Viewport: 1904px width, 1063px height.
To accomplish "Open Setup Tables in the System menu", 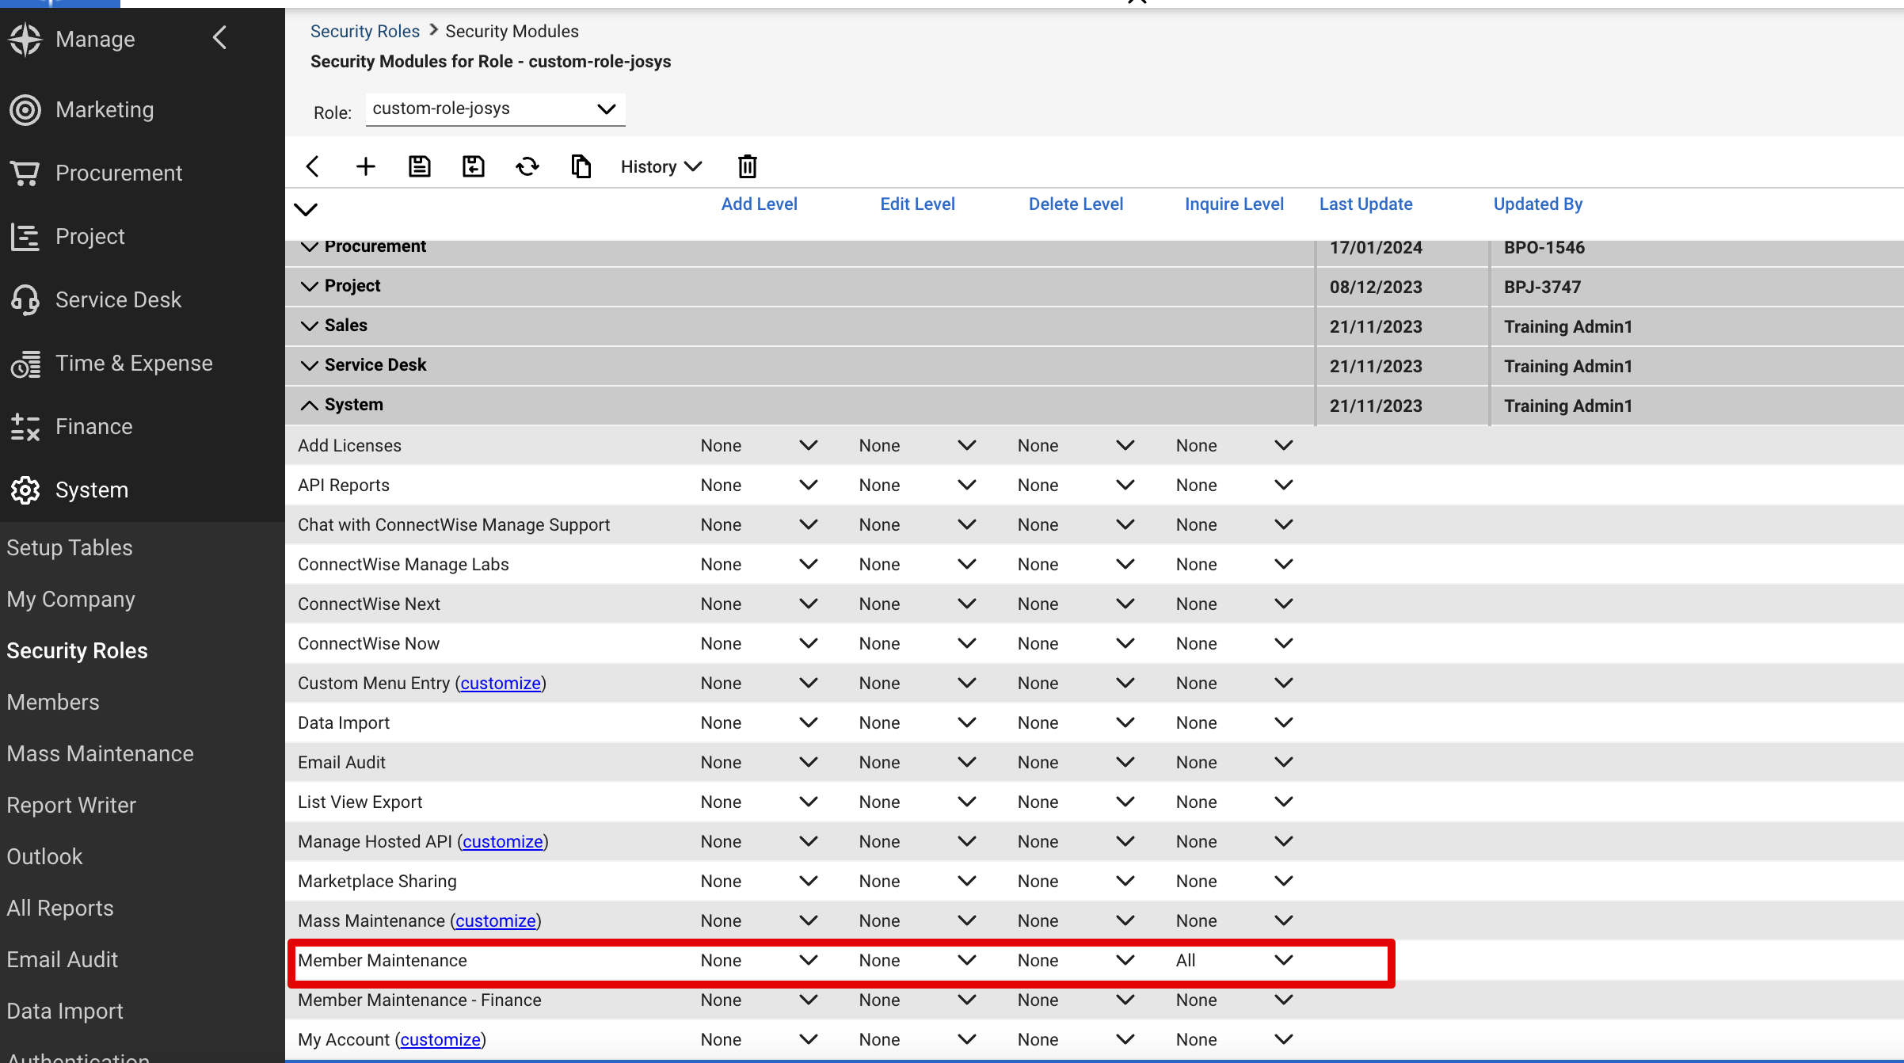I will [x=70, y=547].
